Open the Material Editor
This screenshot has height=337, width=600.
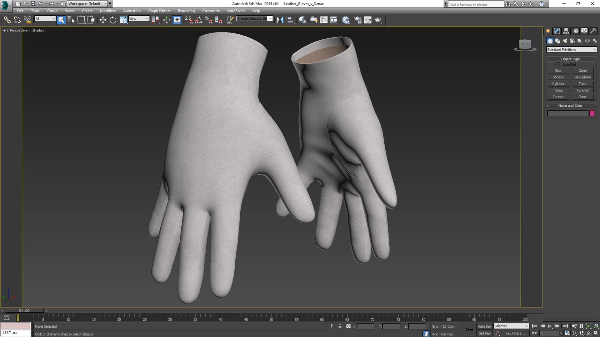point(346,20)
